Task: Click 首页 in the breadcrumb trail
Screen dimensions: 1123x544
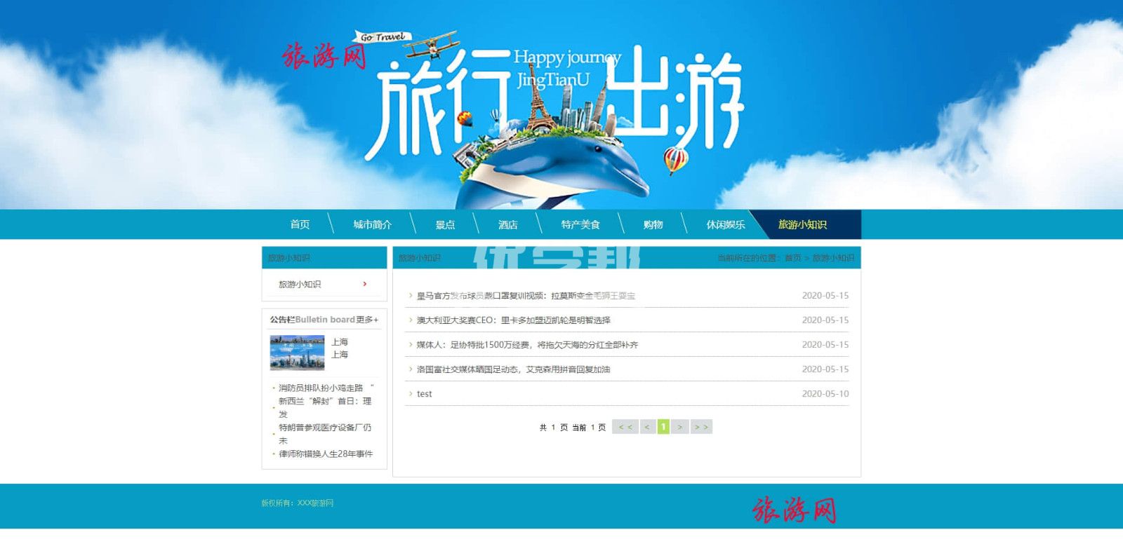Action: click(792, 258)
